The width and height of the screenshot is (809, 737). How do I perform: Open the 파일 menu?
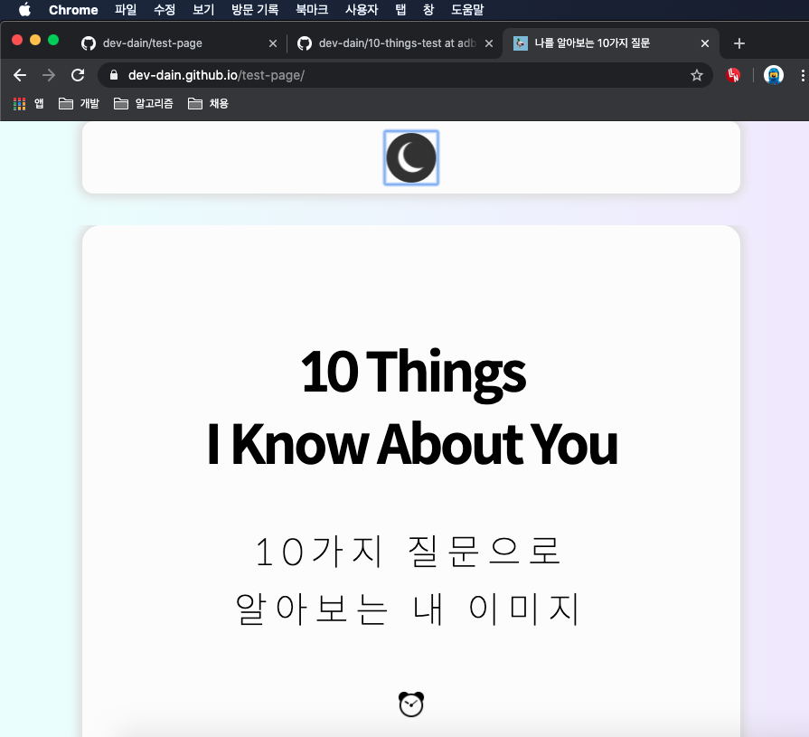[126, 10]
